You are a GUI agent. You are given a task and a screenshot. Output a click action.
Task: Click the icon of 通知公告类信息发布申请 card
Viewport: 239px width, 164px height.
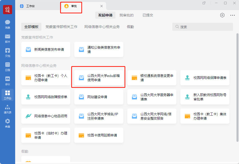(x=81, y=49)
